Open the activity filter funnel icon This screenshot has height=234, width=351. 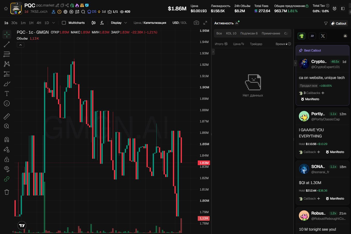(x=326, y=23)
